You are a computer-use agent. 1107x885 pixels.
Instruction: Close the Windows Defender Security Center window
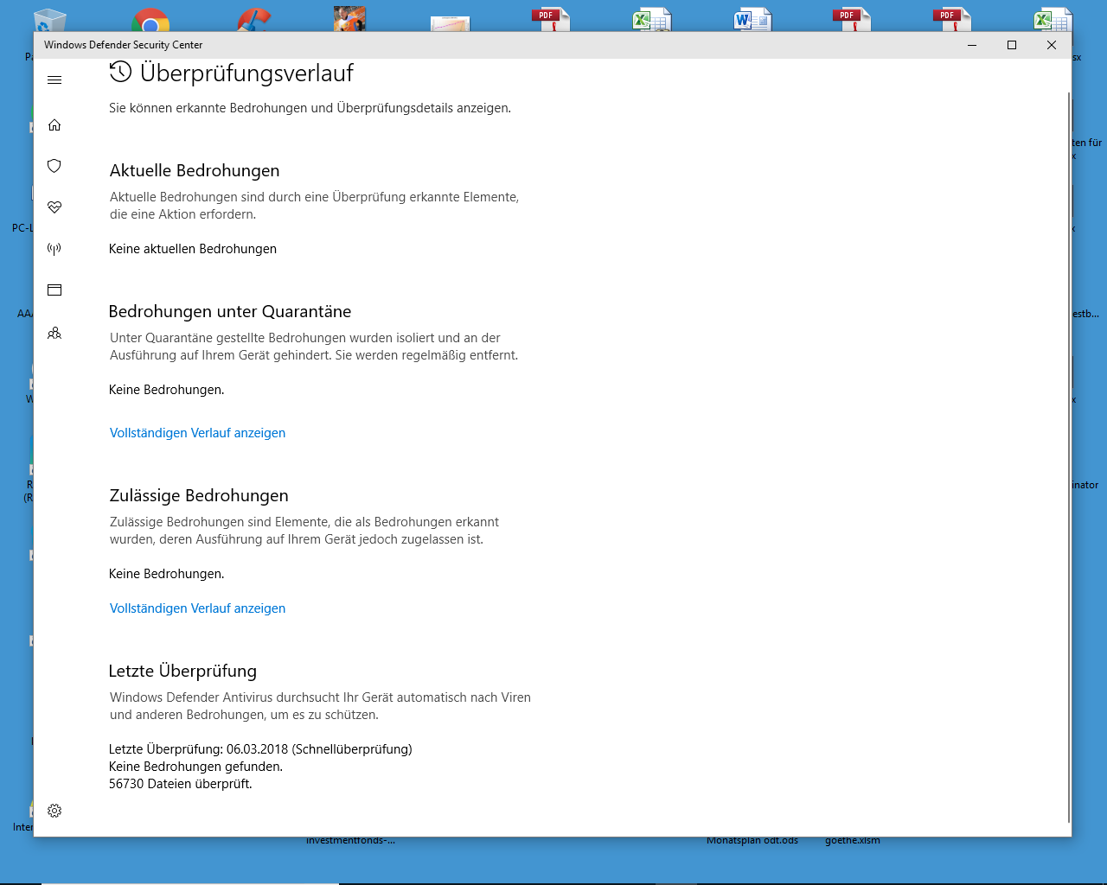pos(1052,45)
